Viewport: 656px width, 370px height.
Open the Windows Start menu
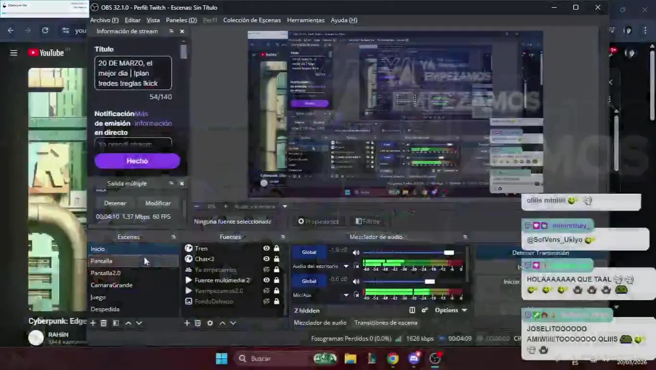(222, 359)
